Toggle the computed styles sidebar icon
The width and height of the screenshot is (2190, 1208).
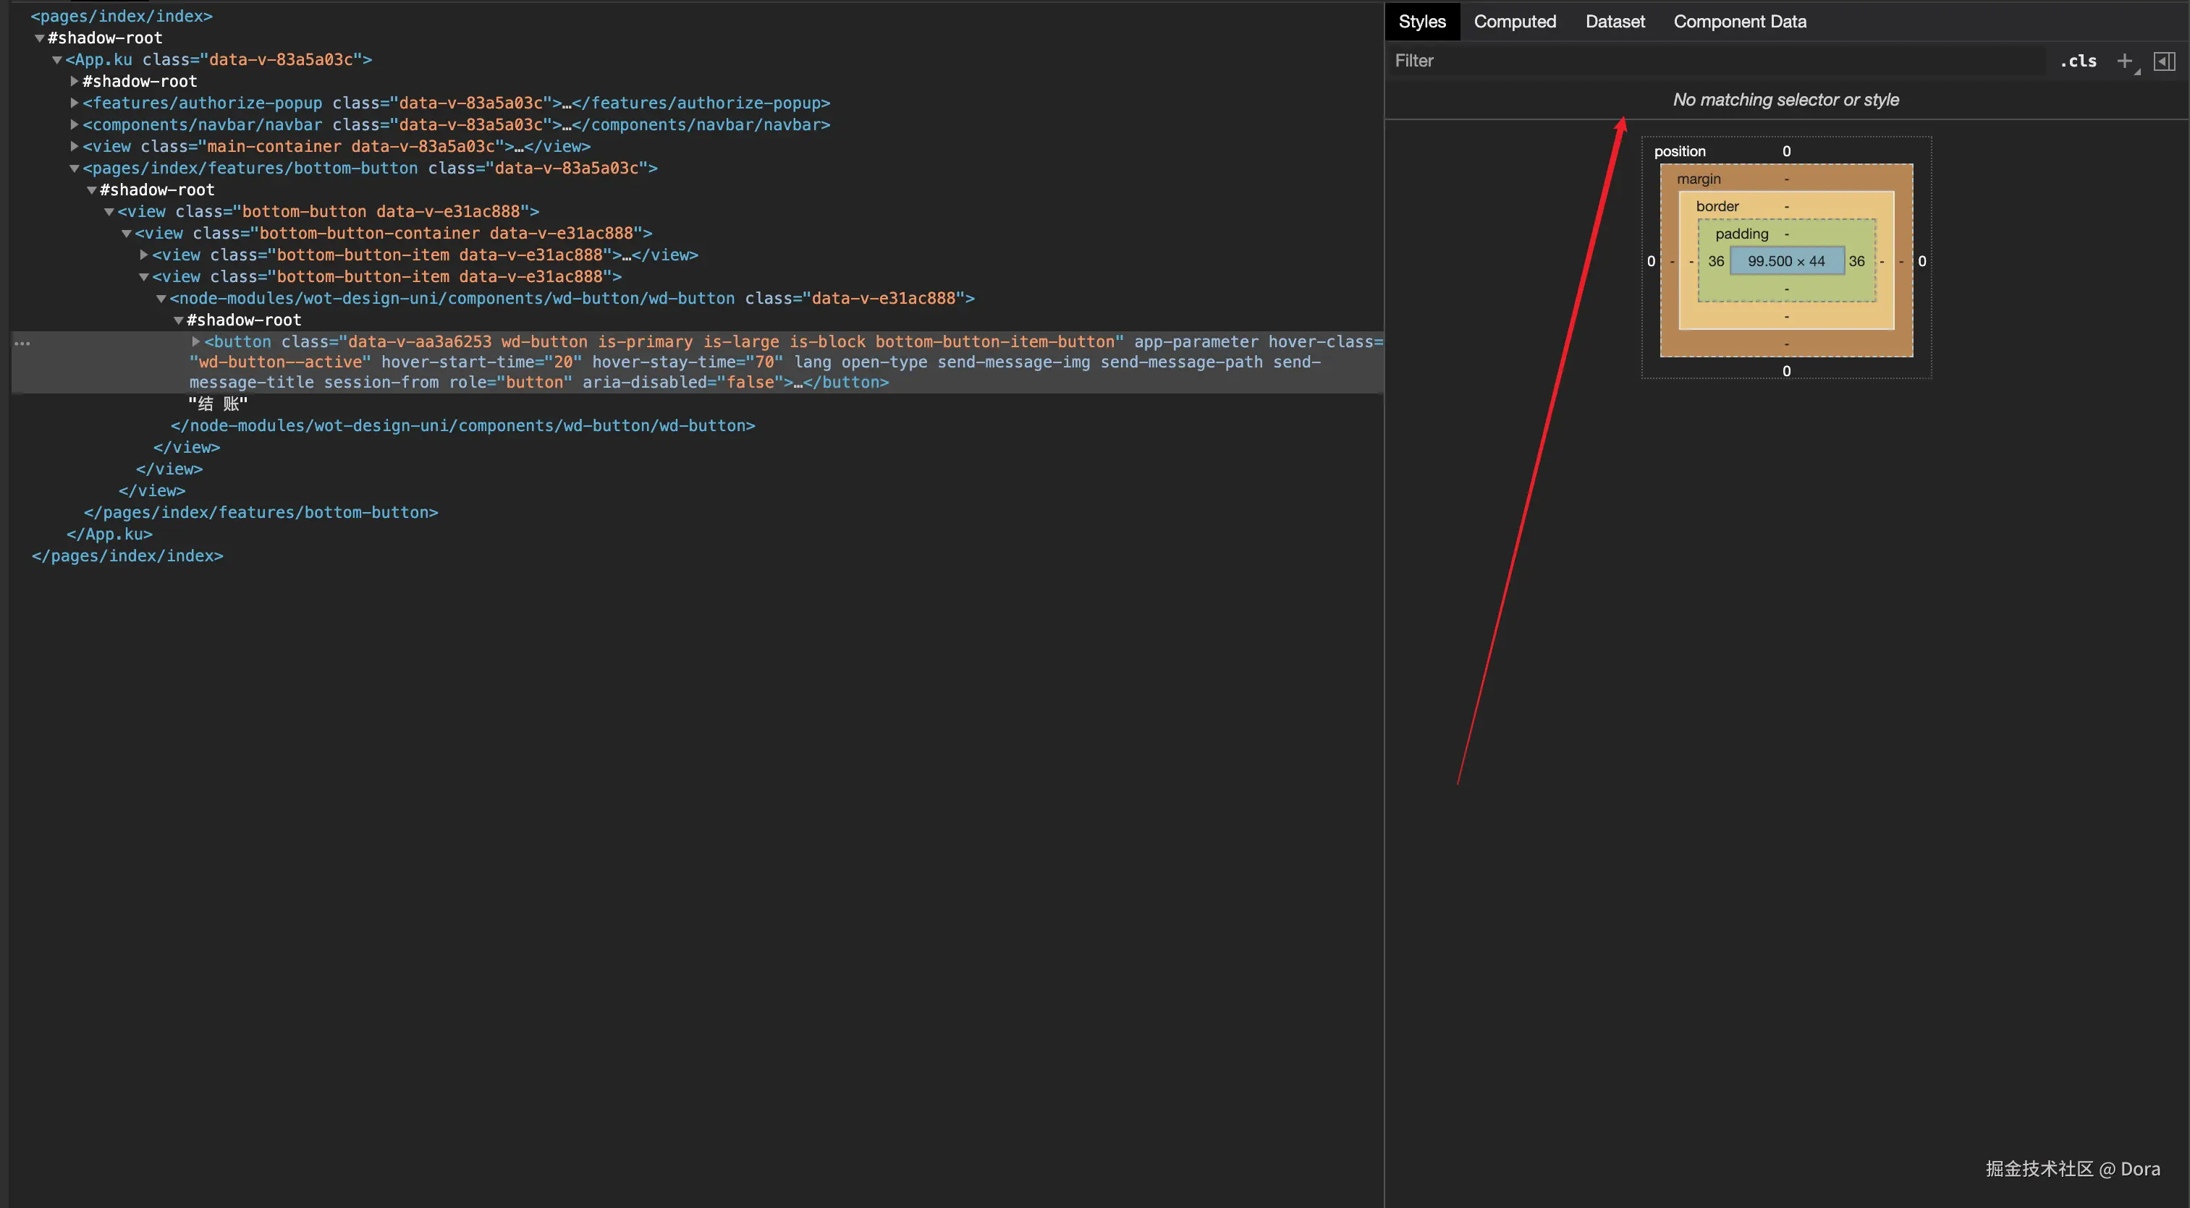point(2164,61)
